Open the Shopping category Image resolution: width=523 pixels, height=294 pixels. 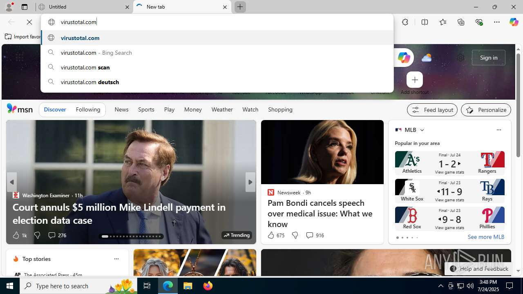(280, 109)
